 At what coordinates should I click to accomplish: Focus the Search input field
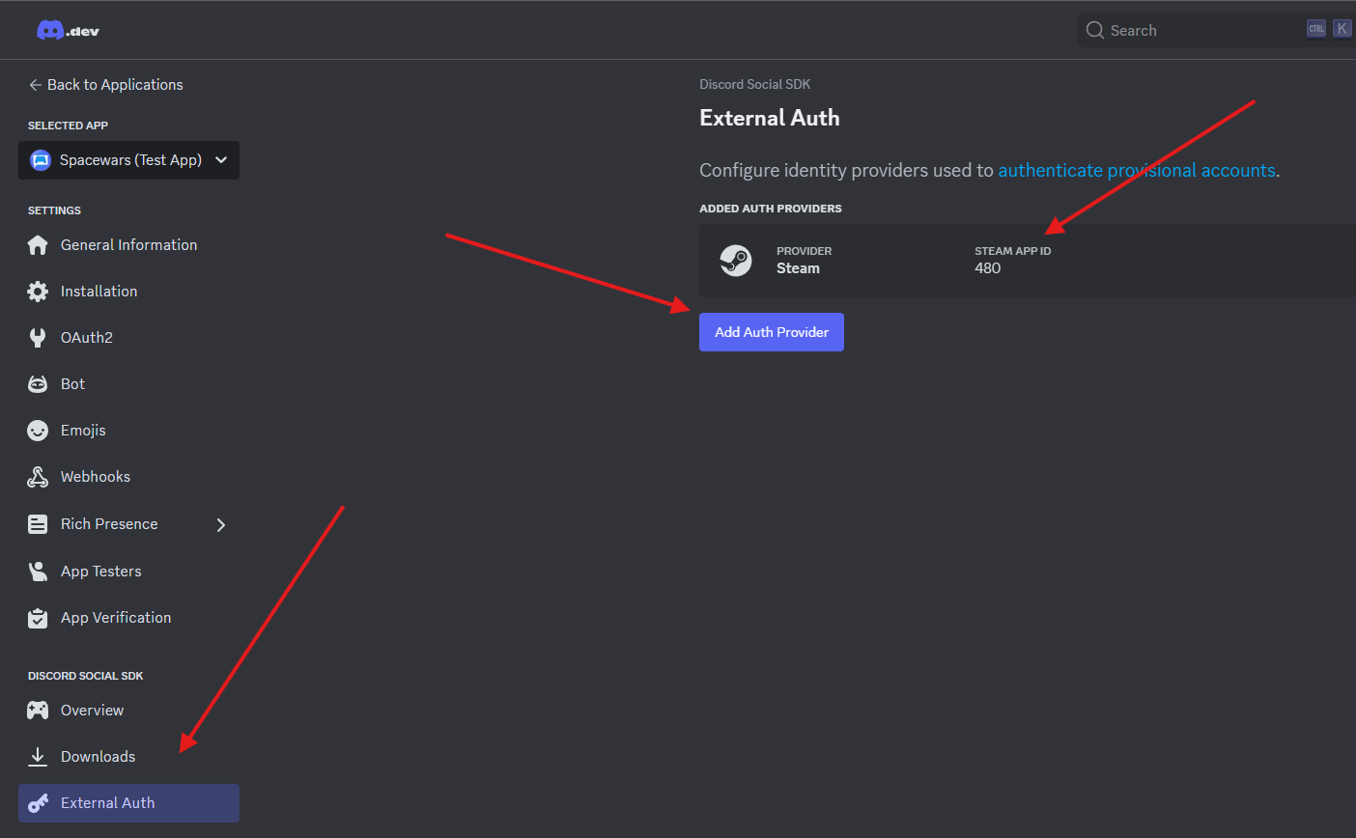click(x=1198, y=30)
